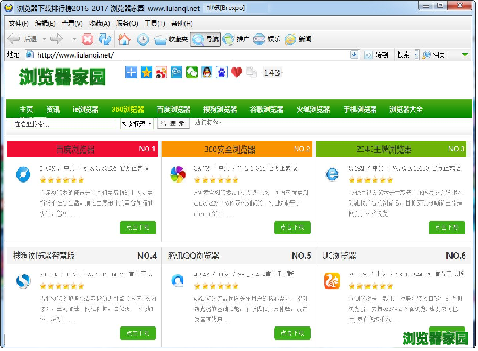Click the 转到 Go button
Screen dimensions: 478x351
click(x=376, y=55)
